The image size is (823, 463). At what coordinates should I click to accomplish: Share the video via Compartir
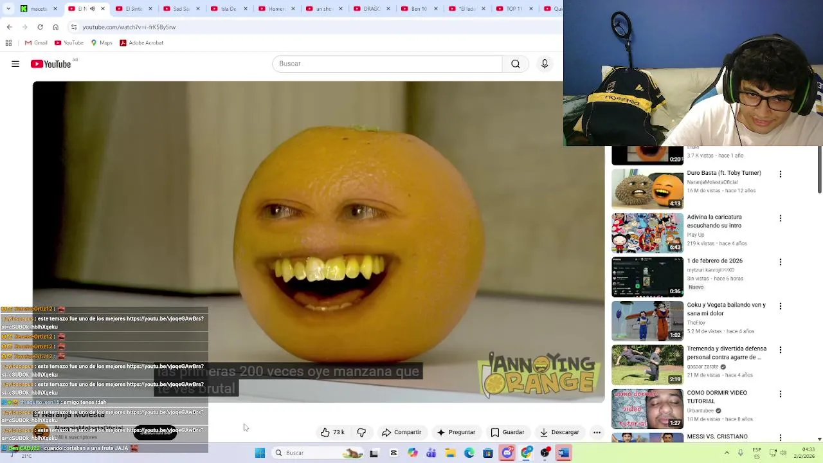(x=401, y=432)
